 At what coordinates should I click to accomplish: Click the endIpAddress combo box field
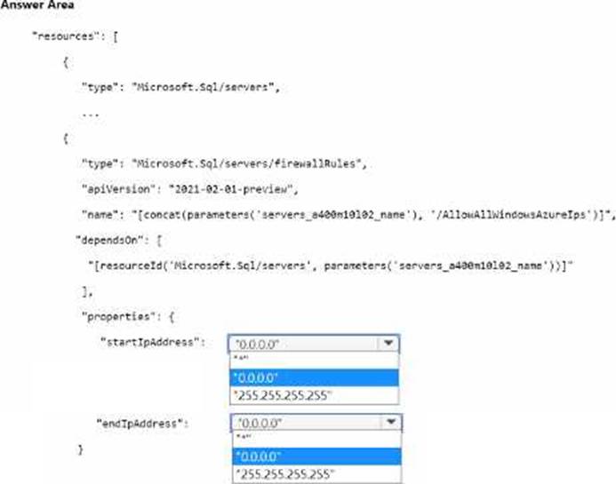pos(316,423)
